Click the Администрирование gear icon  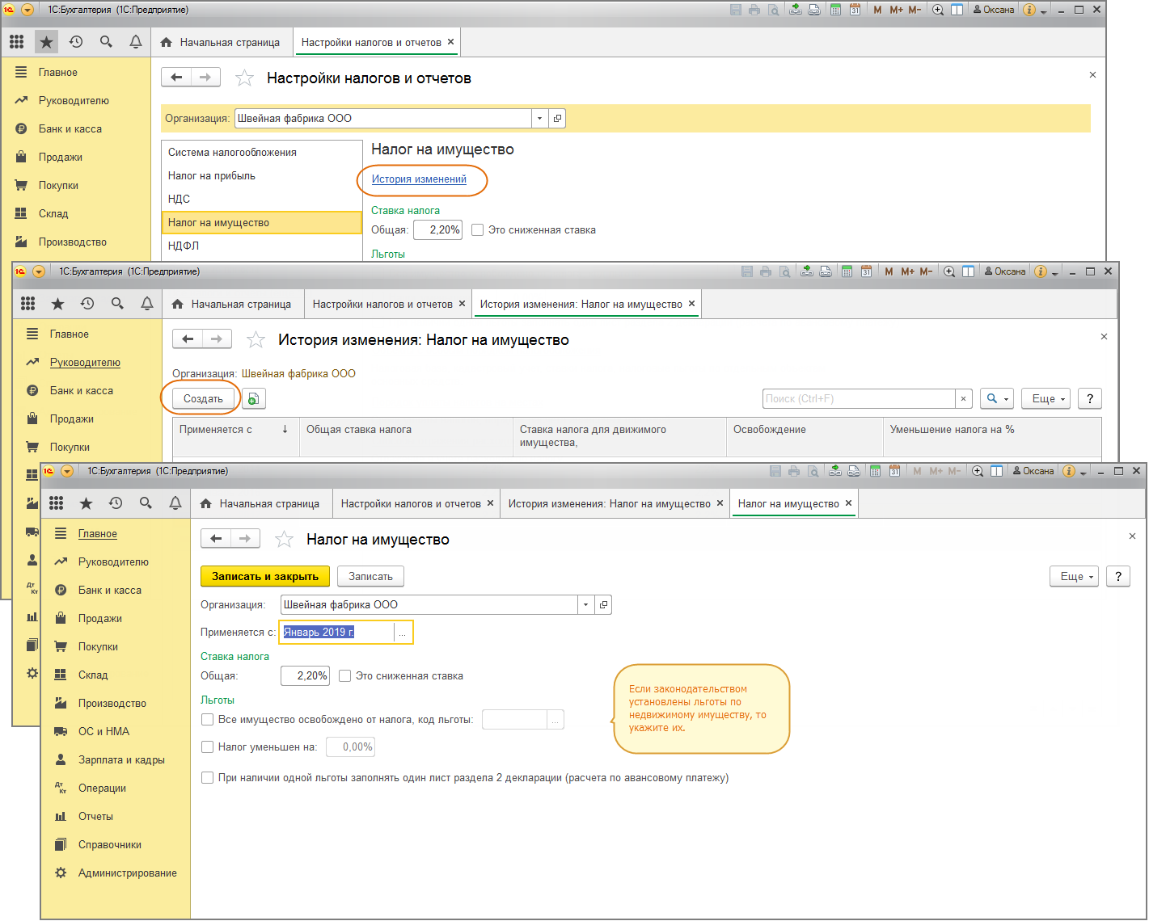point(61,873)
